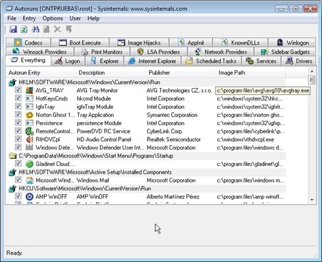Click the Persistence entry icon
322x262 pixels.
(30, 123)
